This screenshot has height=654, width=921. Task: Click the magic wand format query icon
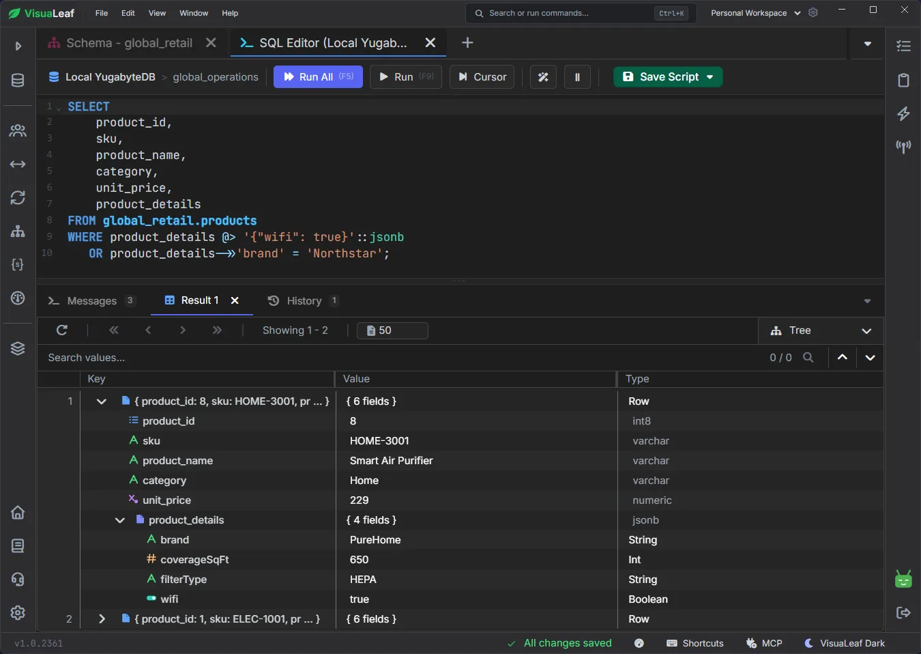[x=543, y=77]
